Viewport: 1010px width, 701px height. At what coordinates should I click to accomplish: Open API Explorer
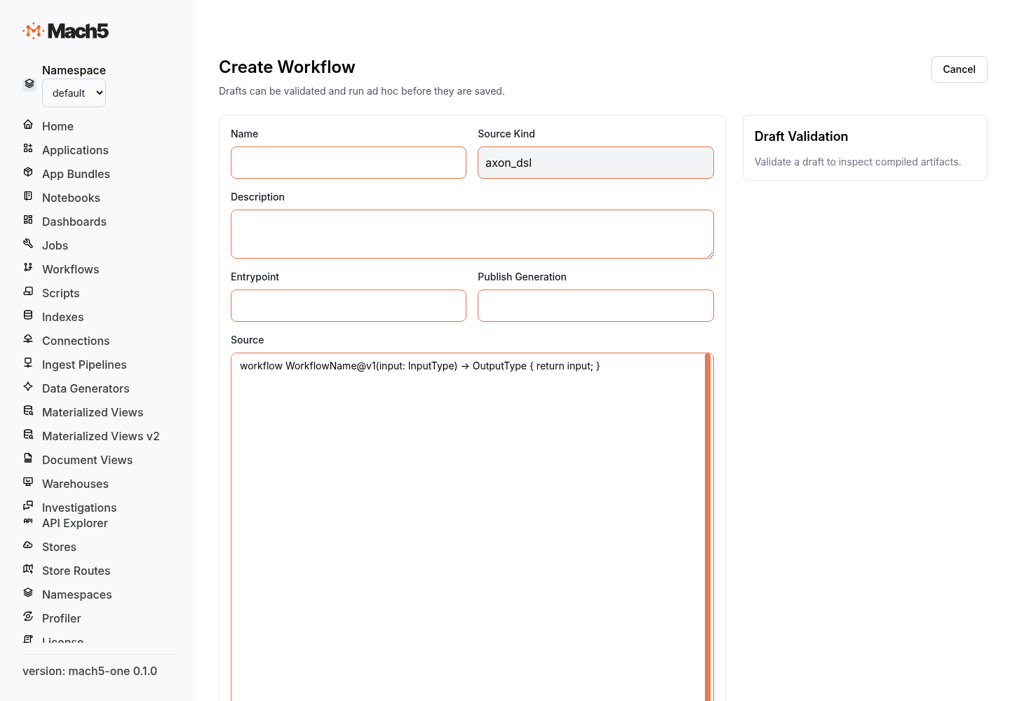(74, 523)
